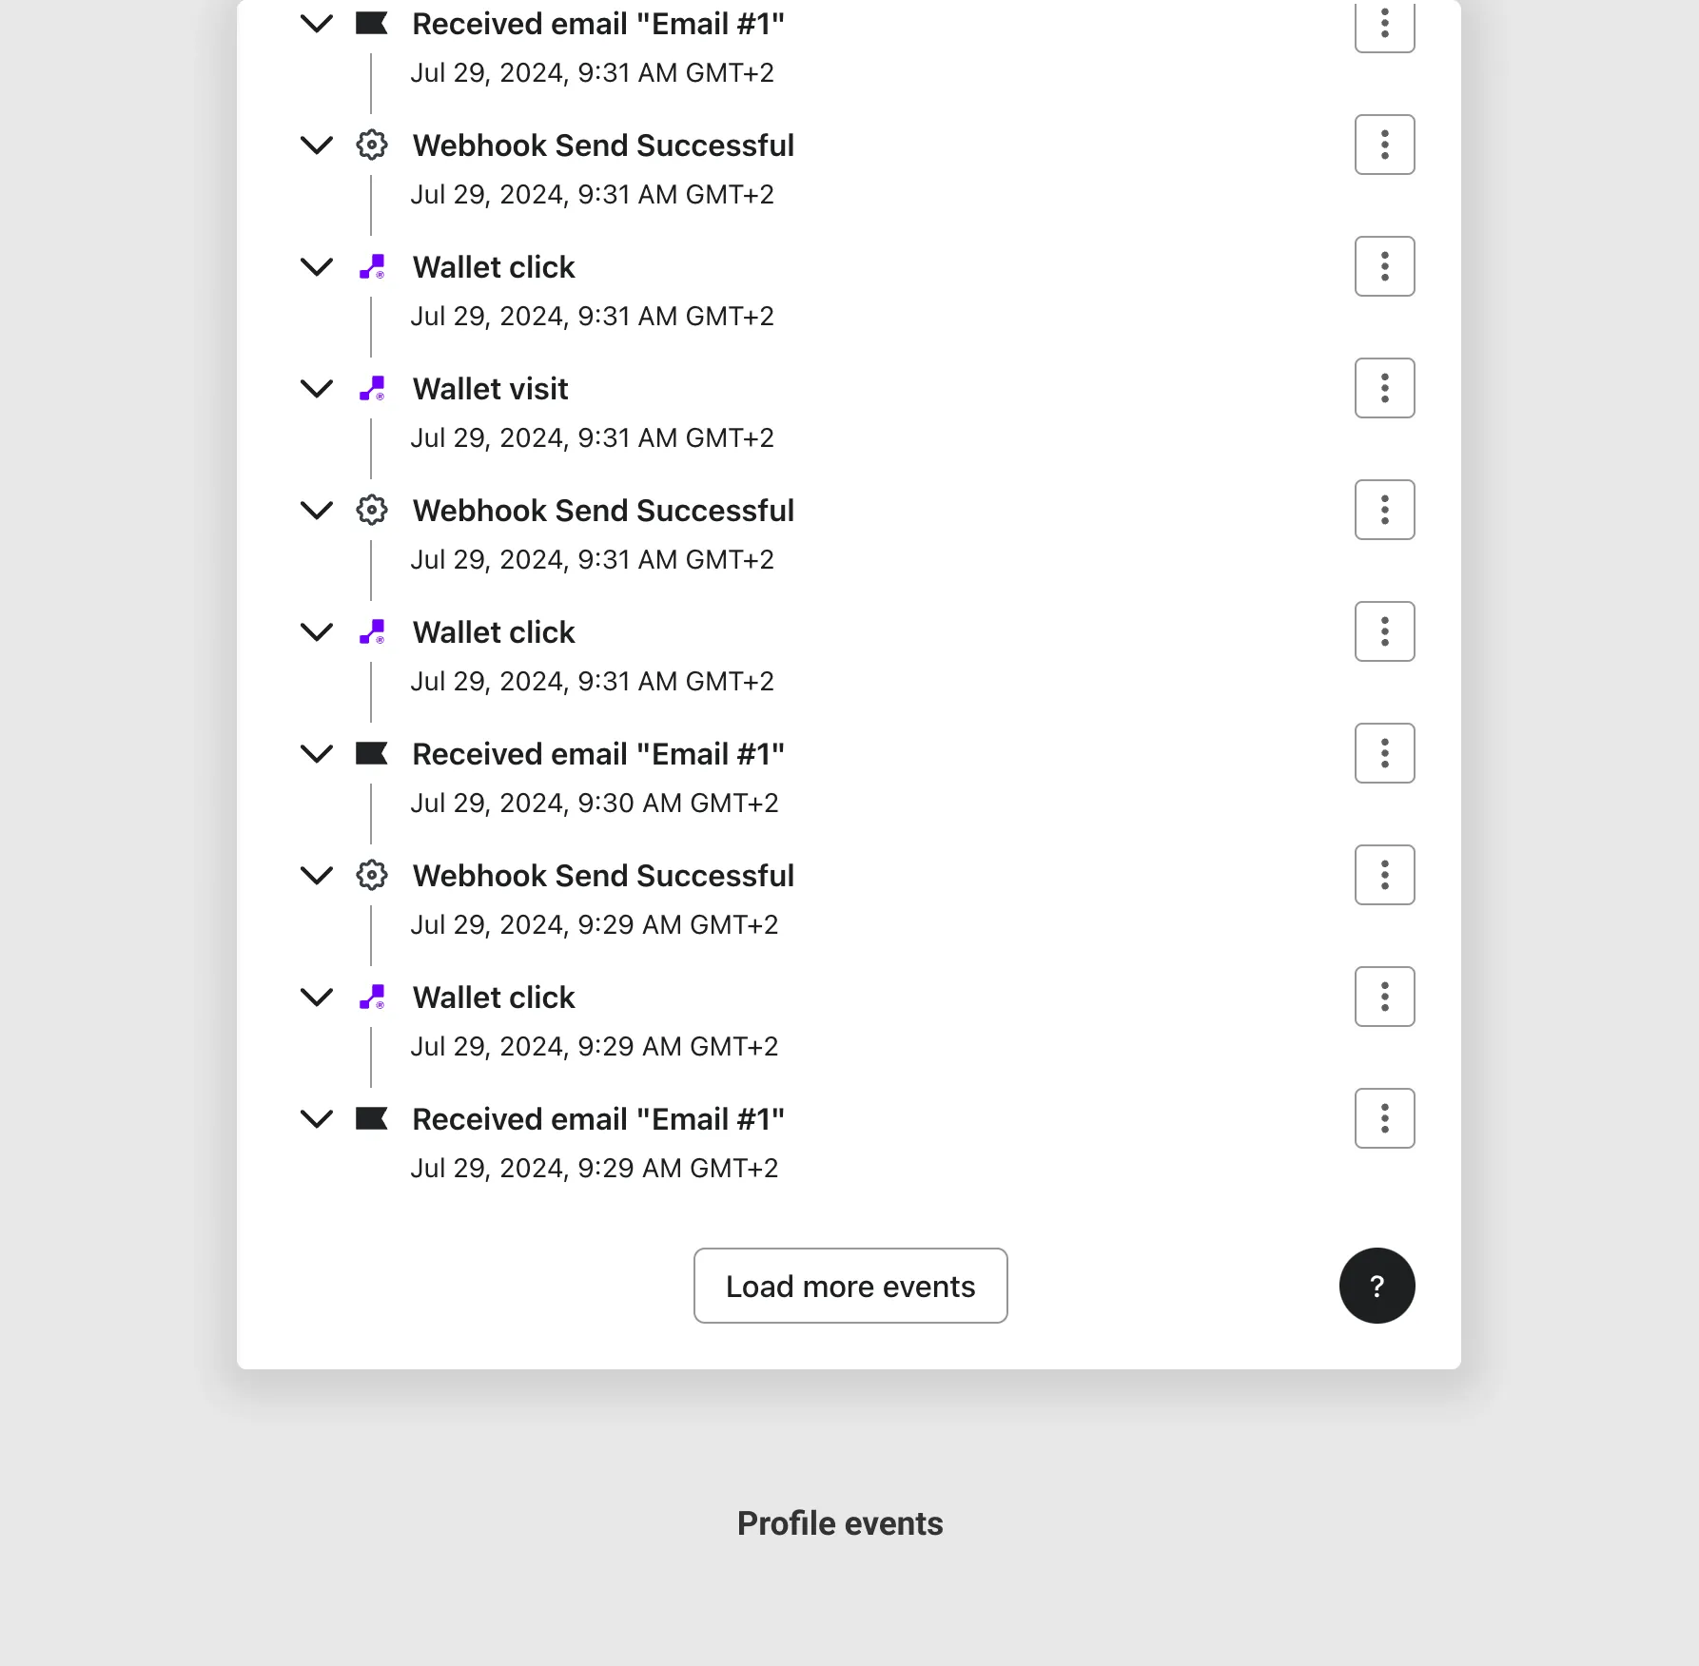Open the options menu for the 9:29 "Wallet click" event
Screen dimensions: 1699x1666
(x=1384, y=997)
